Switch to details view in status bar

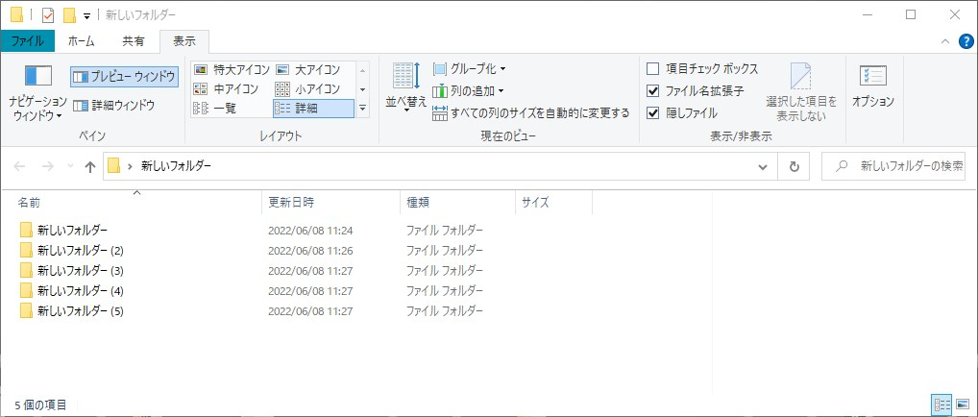[941, 405]
